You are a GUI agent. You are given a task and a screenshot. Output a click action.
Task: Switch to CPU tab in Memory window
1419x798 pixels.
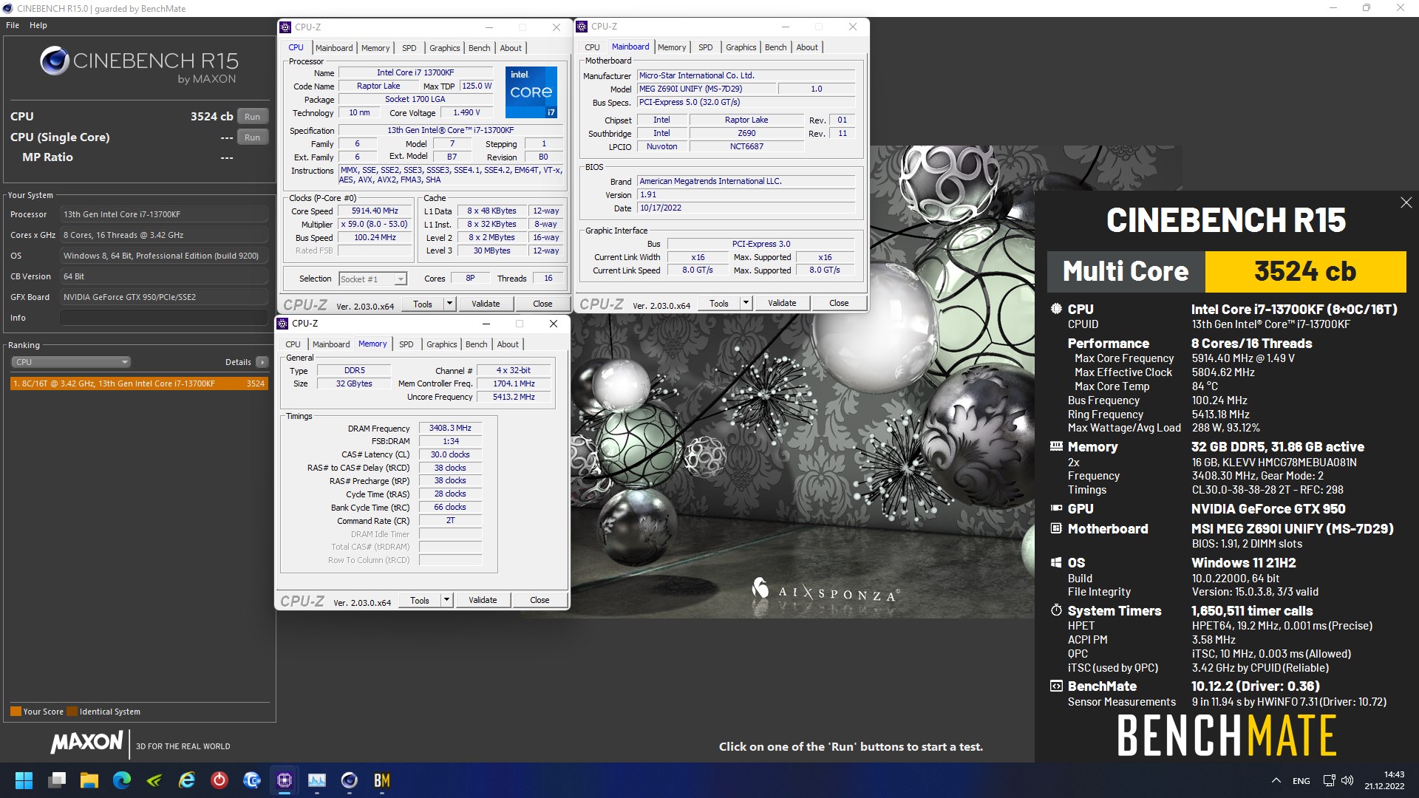pos(293,344)
